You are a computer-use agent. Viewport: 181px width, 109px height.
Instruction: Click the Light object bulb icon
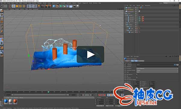pos(78,6)
